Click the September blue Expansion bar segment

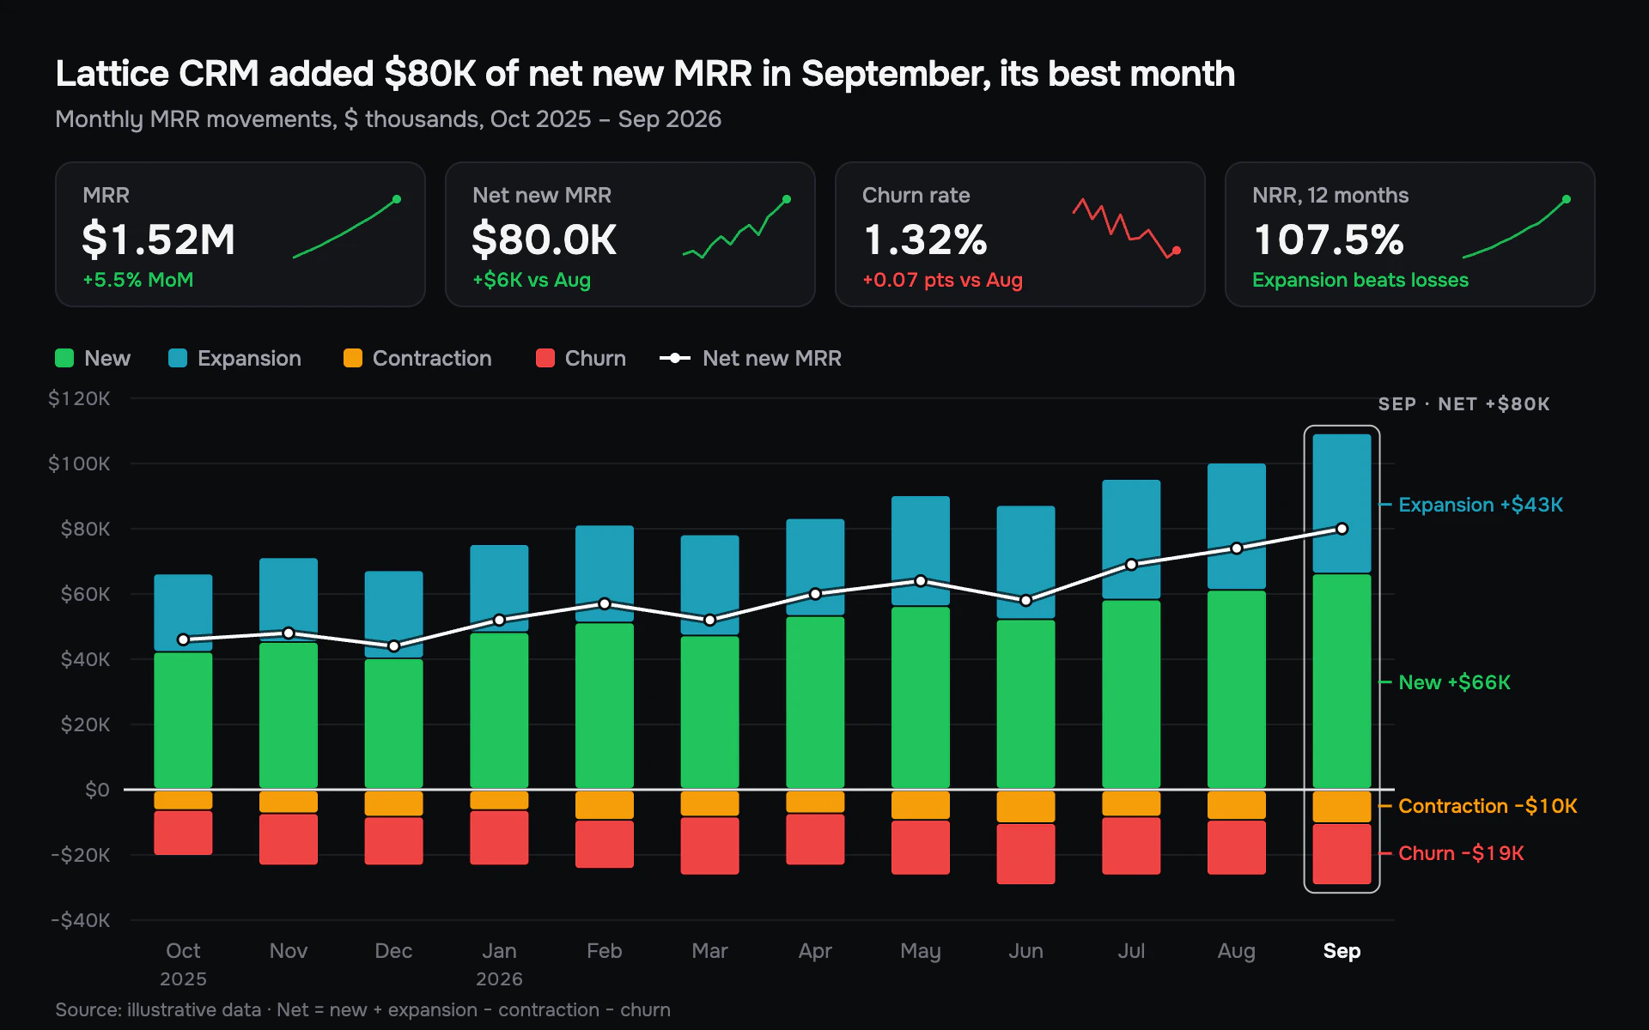[x=1342, y=503]
